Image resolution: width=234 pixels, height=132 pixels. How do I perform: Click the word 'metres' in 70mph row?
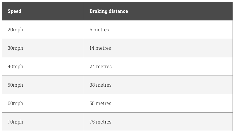(x=104, y=122)
